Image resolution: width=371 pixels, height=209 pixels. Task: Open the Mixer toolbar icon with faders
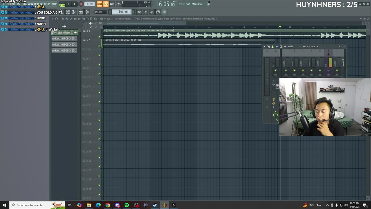pos(87,12)
